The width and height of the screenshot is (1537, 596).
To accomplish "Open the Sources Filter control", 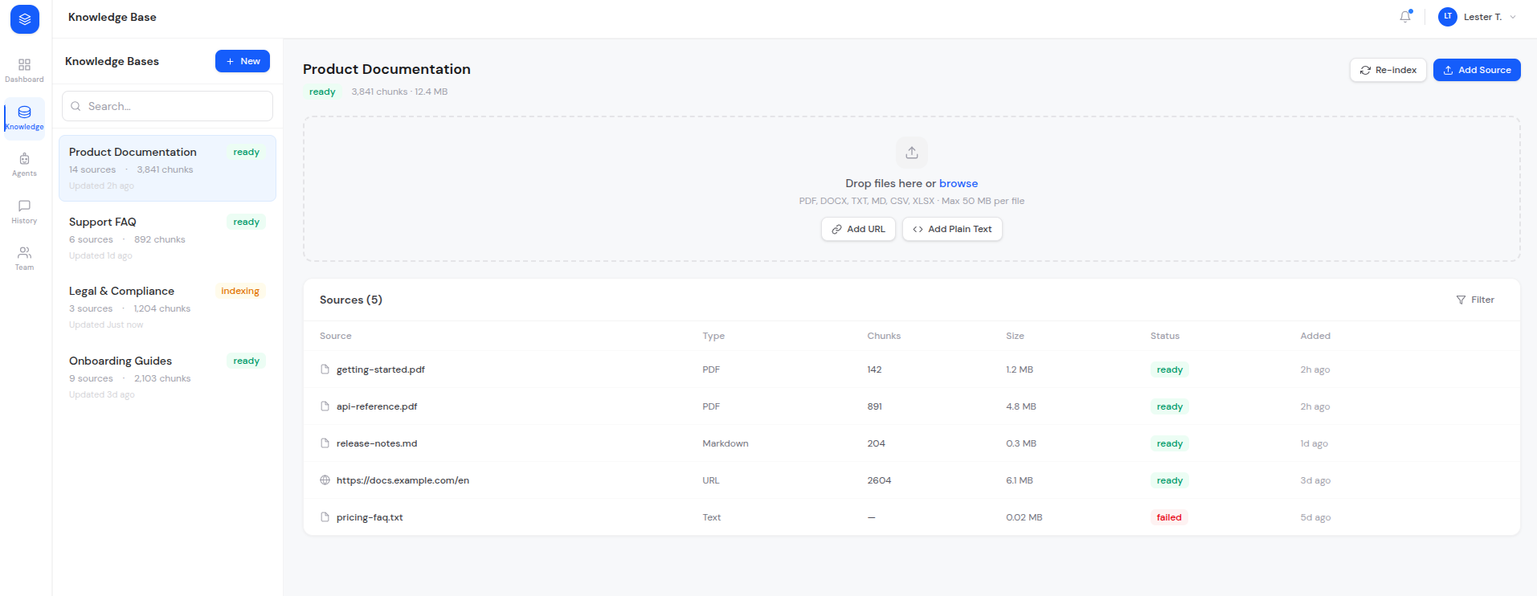I will click(1475, 300).
